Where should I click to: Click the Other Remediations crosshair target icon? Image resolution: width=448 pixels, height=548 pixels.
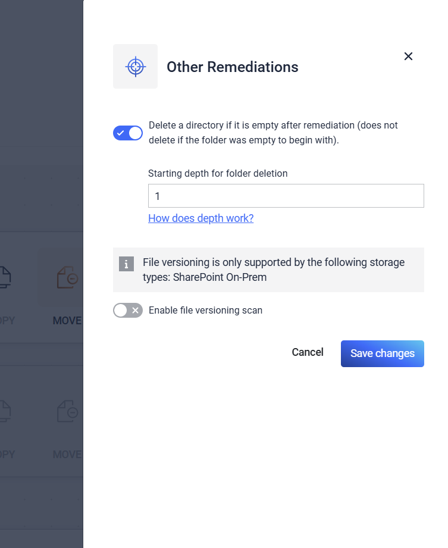136,67
